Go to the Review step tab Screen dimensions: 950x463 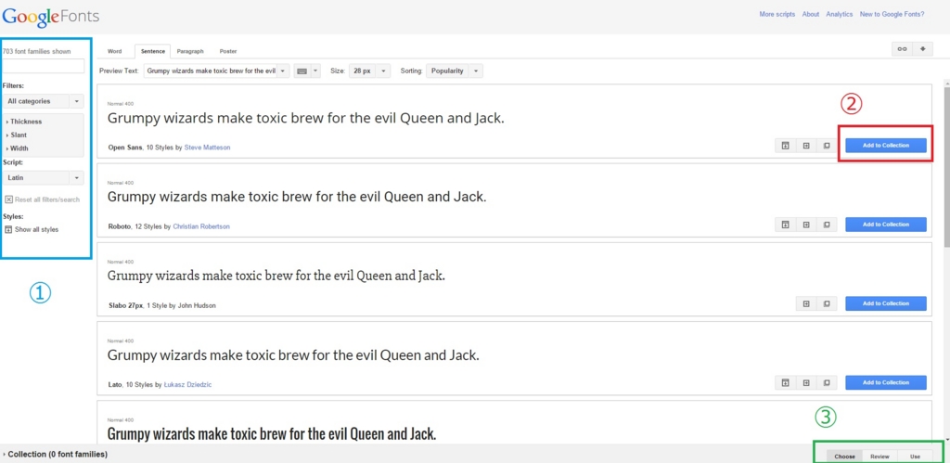pos(879,457)
